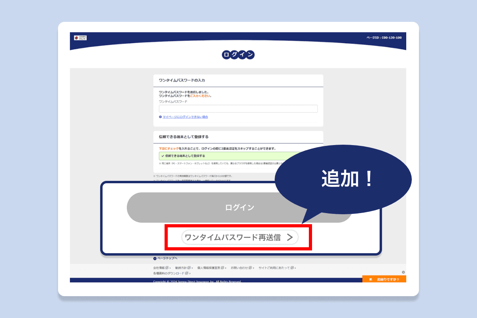Open the external link icon beside 会社情報
The width and height of the screenshot is (477, 318).
click(166, 268)
